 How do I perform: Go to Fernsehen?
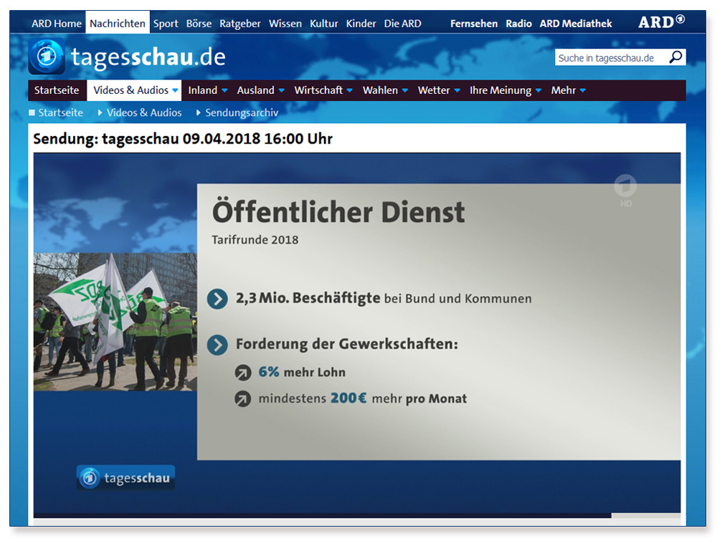point(474,24)
